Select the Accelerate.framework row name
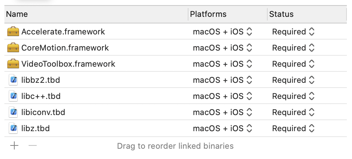The width and height of the screenshot is (352, 159). pos(63,32)
